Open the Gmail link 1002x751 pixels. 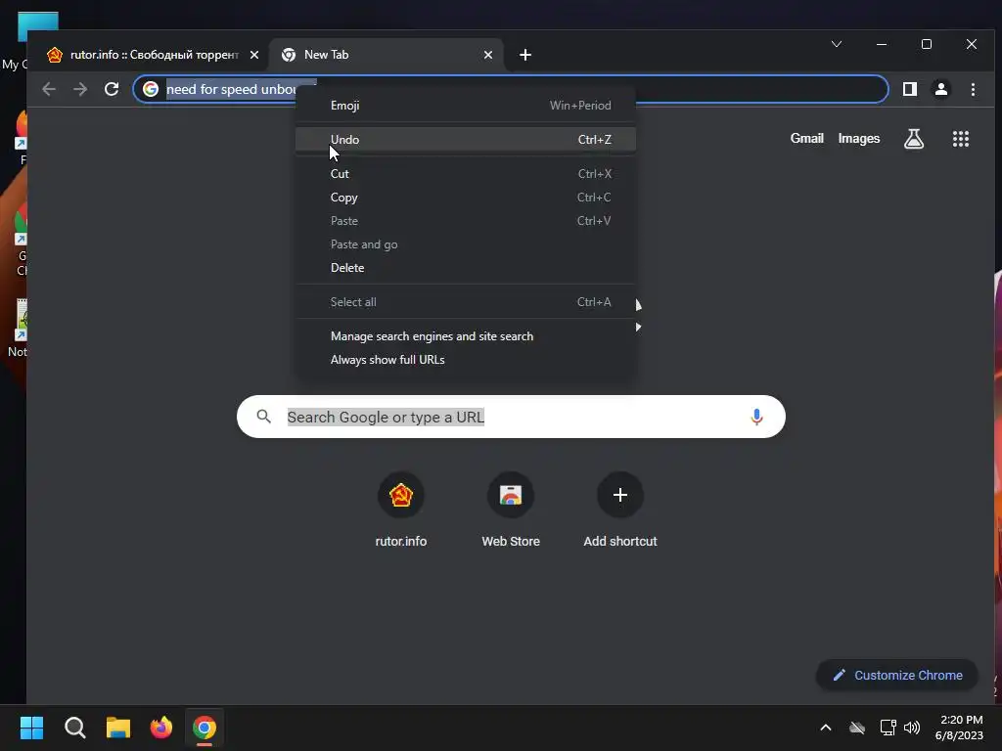pos(806,139)
